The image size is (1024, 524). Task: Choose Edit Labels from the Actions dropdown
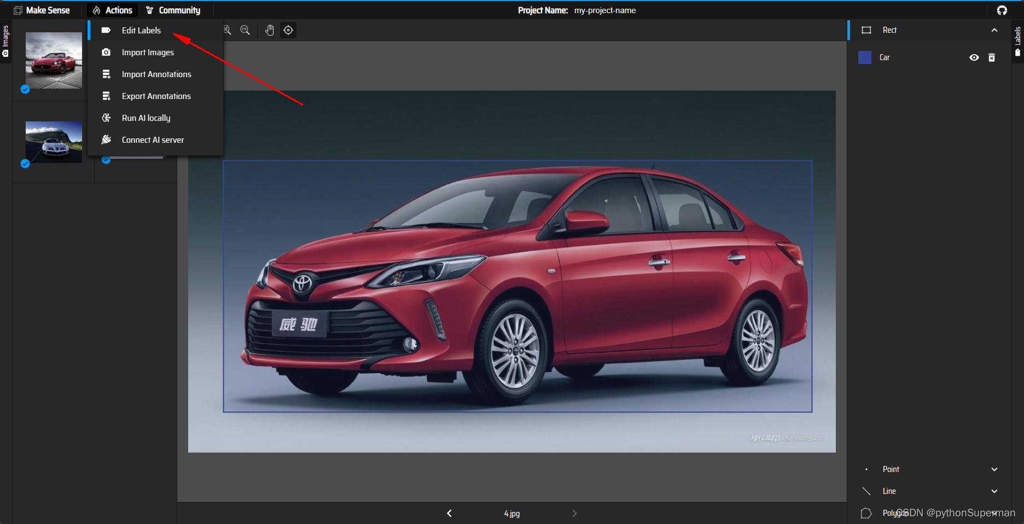pyautogui.click(x=156, y=31)
